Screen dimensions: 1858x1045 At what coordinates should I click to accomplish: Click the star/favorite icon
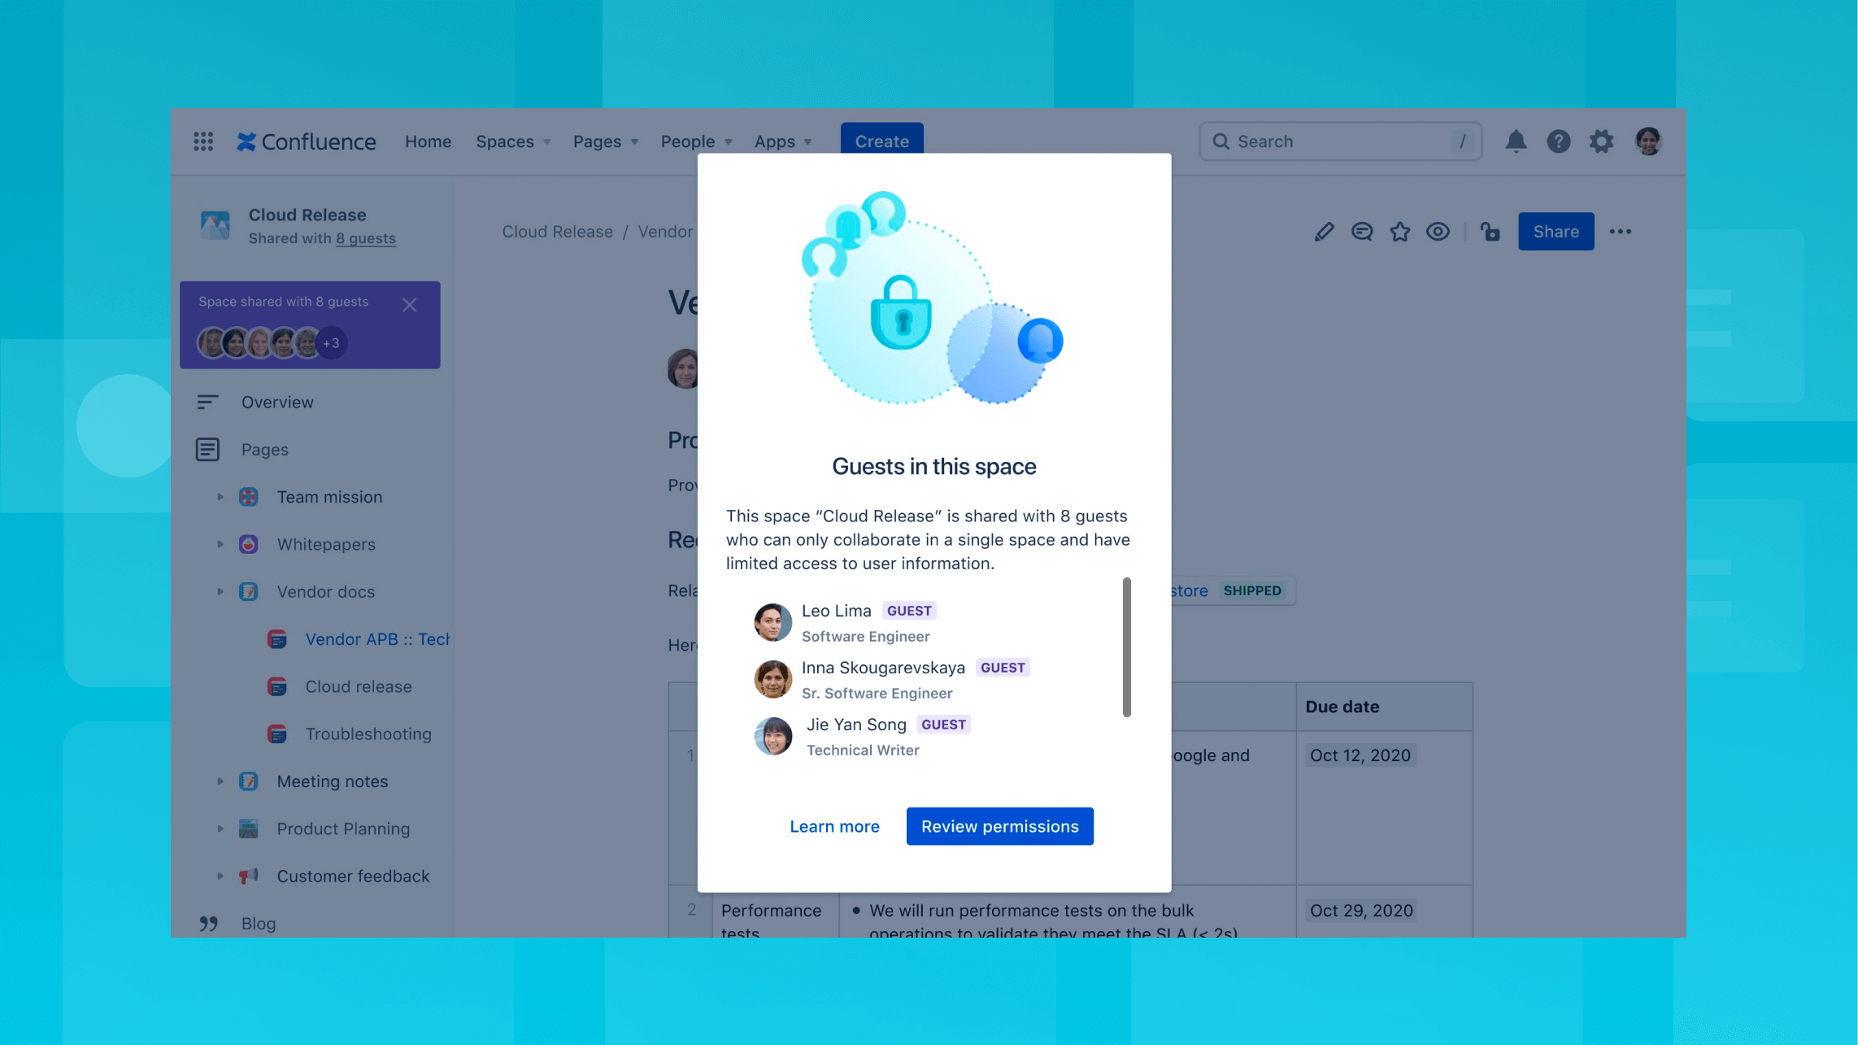coord(1400,231)
